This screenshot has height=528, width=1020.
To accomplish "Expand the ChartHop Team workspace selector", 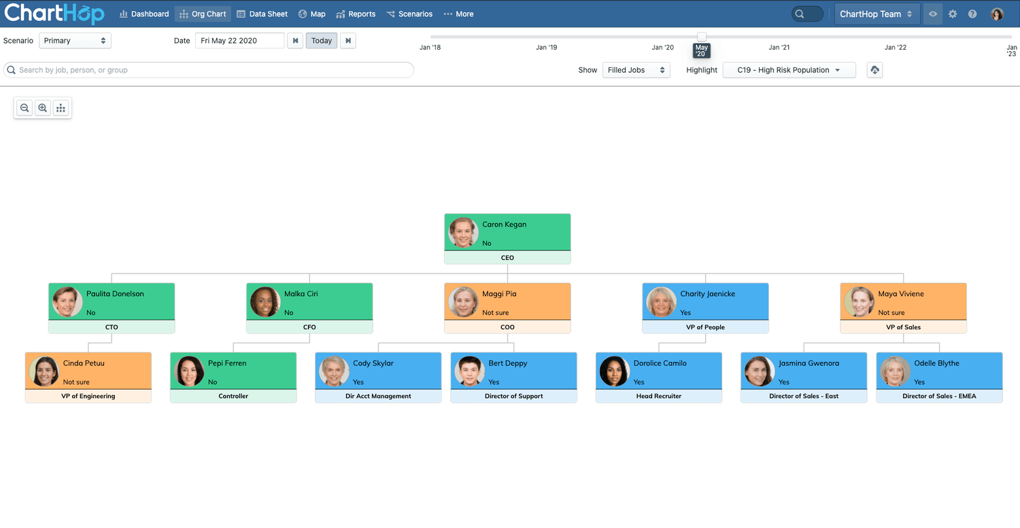I will (877, 14).
